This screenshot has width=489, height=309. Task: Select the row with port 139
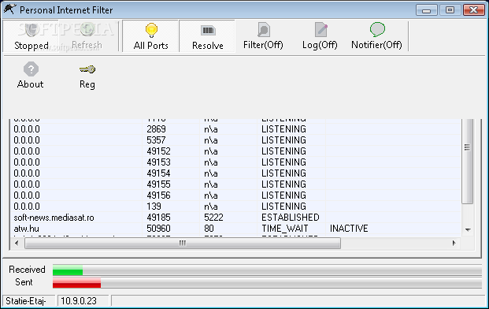[x=236, y=207]
